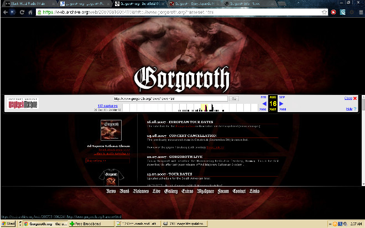
Task: Click the orange system tray icon
Action: coord(335,224)
